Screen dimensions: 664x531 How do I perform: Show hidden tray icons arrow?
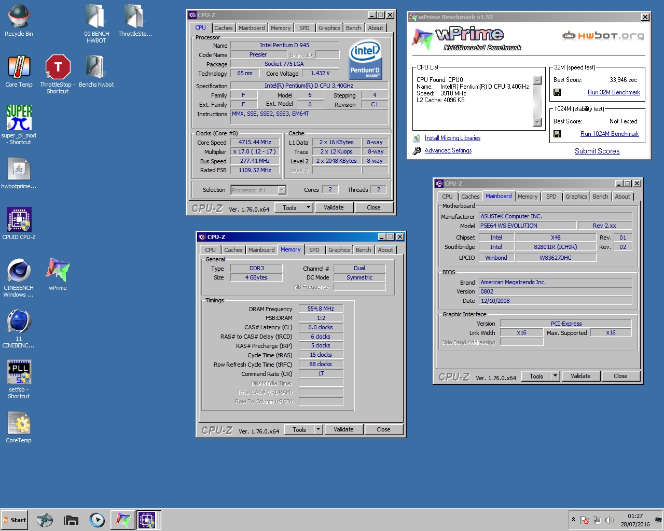(x=573, y=519)
